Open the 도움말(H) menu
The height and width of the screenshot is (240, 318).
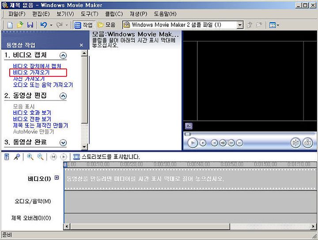(165, 14)
